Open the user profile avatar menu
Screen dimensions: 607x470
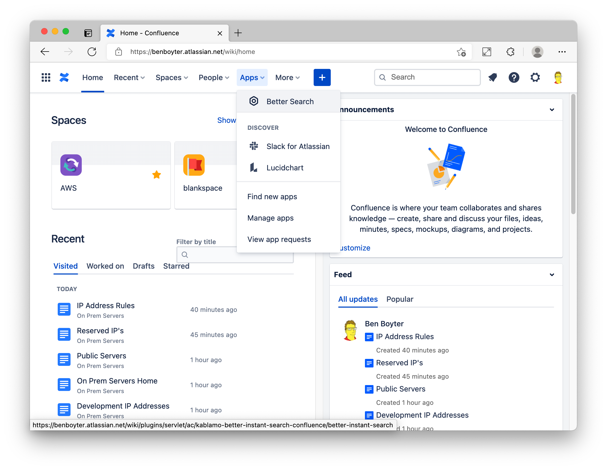pos(558,77)
